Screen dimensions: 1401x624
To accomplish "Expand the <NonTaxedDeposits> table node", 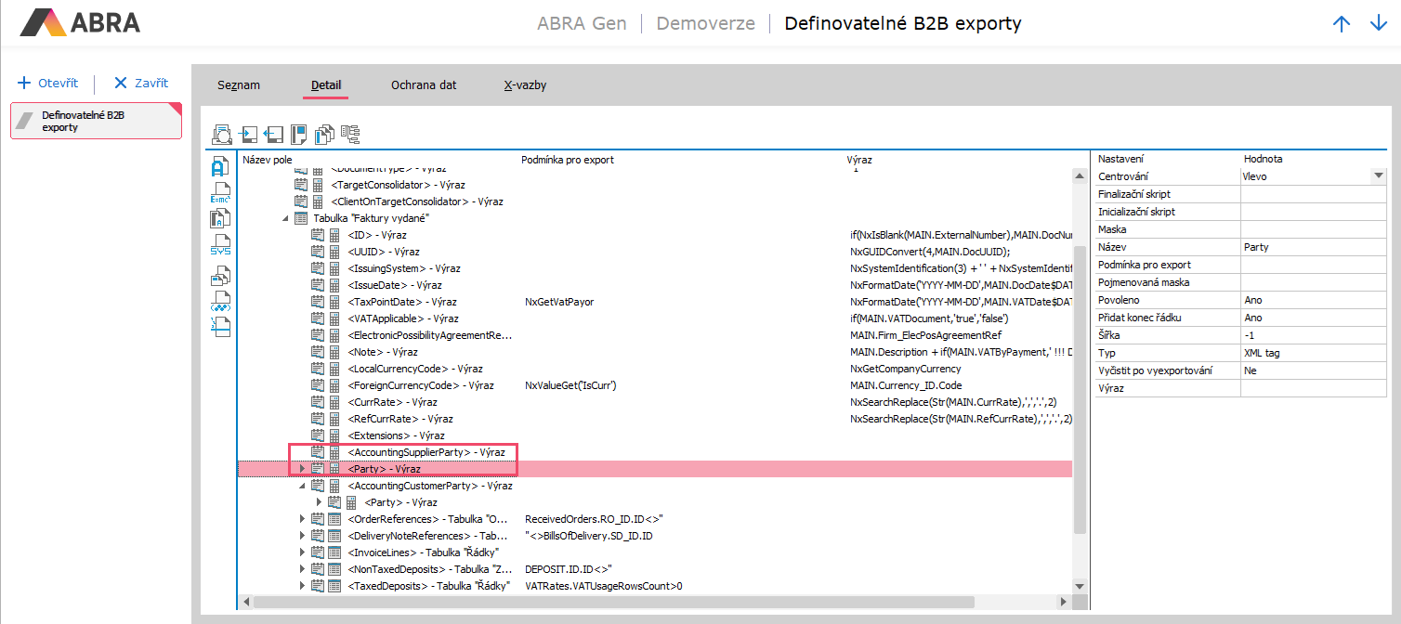I will point(302,569).
